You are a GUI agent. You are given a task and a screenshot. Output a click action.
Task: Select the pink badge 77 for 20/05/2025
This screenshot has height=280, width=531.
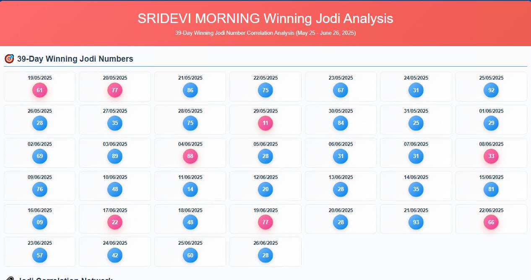click(x=115, y=90)
